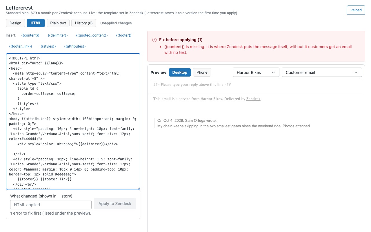The image size is (371, 232).
Task: Open the Harbor Bikes brand dropdown
Action: (x=256, y=72)
